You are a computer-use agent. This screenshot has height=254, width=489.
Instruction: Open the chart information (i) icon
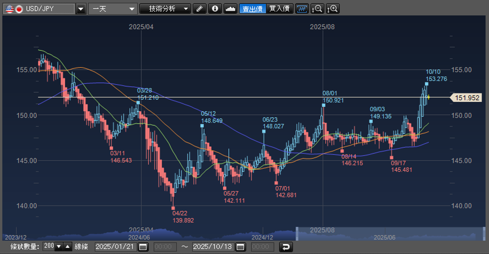coord(215,9)
